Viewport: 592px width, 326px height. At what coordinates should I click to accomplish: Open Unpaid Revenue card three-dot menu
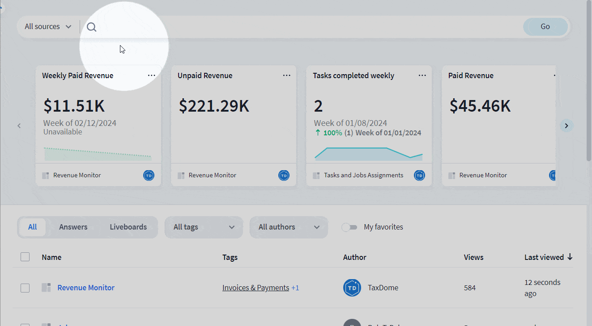point(287,75)
